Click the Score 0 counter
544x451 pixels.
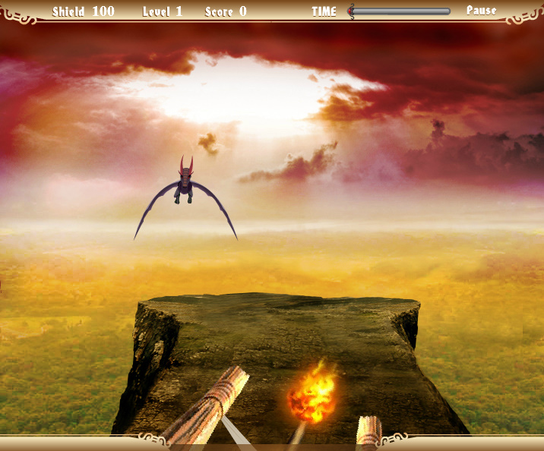click(226, 11)
